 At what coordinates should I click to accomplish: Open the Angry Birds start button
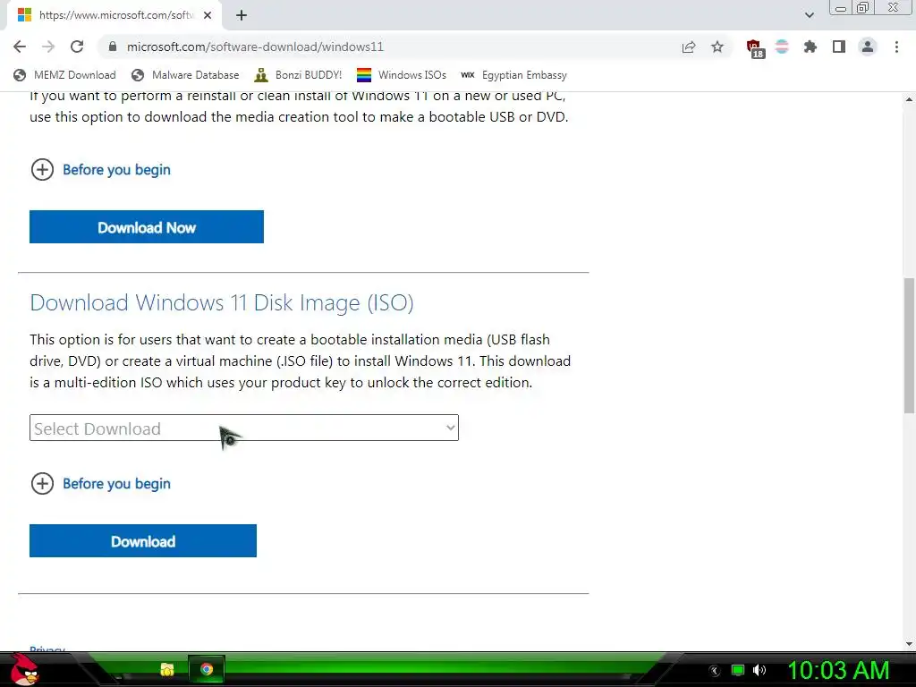[24, 669]
